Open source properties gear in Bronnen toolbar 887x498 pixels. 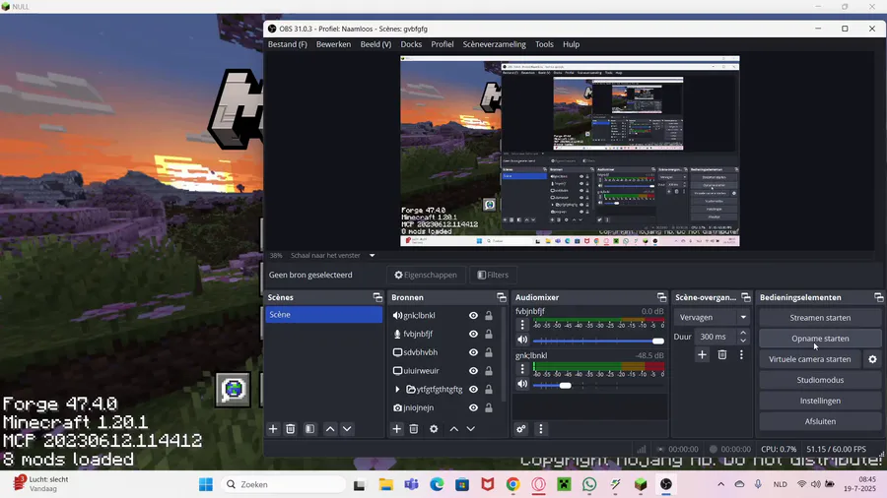[x=434, y=429]
